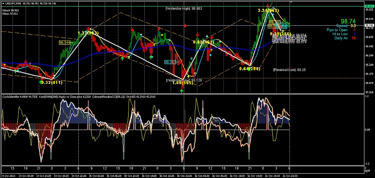The image size is (375, 178).
Task: Click the 5dayH 98.953 label
Action: pyautogui.click(x=10, y=11)
